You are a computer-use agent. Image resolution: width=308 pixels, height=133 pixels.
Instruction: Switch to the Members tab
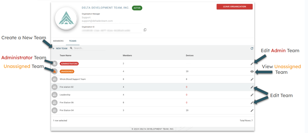[x=58, y=41]
